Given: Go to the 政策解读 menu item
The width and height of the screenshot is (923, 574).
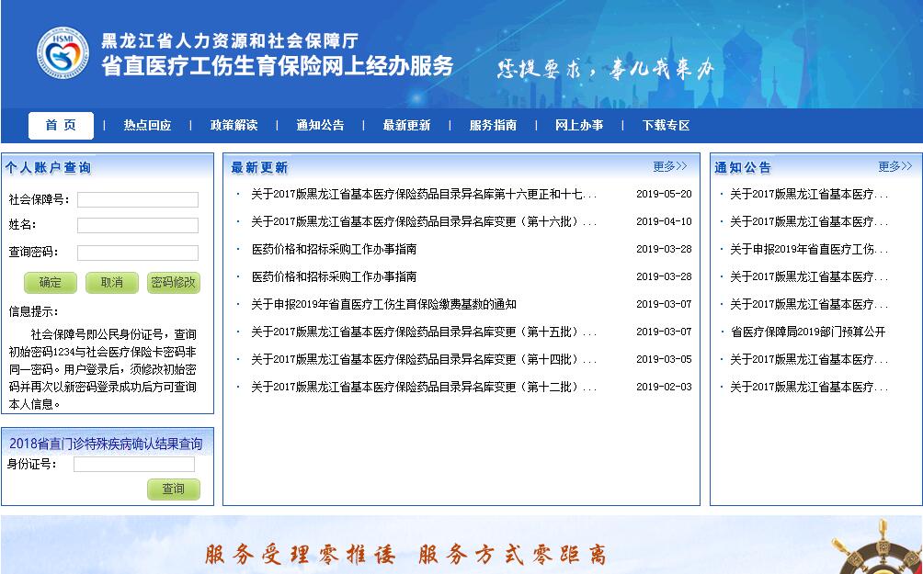Looking at the screenshot, I should click(x=234, y=126).
